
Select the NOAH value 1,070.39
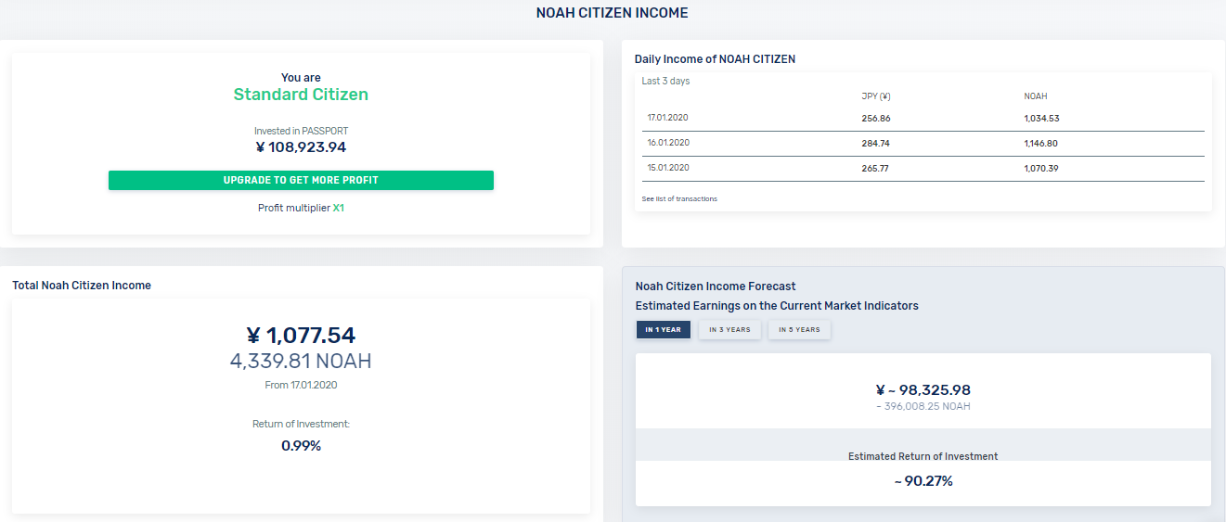pyautogui.click(x=1041, y=169)
